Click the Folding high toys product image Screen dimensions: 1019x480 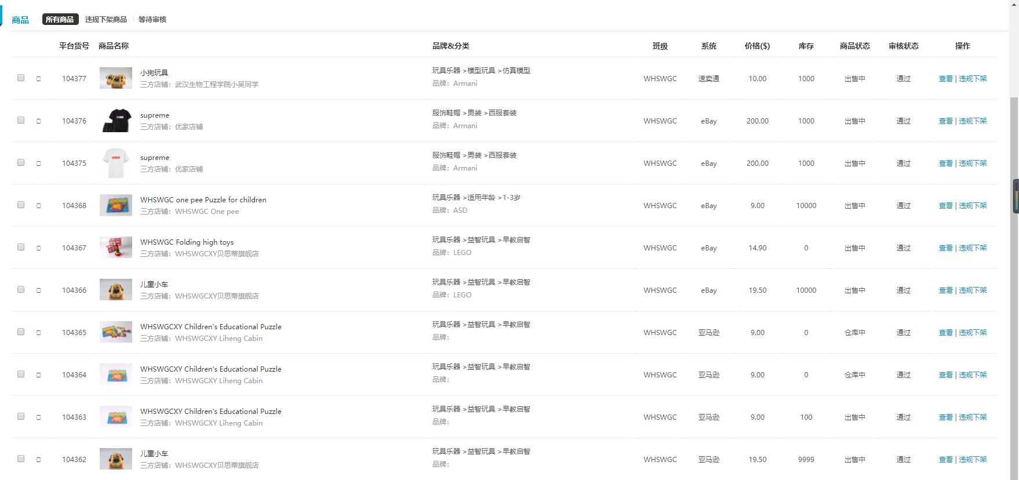point(116,248)
